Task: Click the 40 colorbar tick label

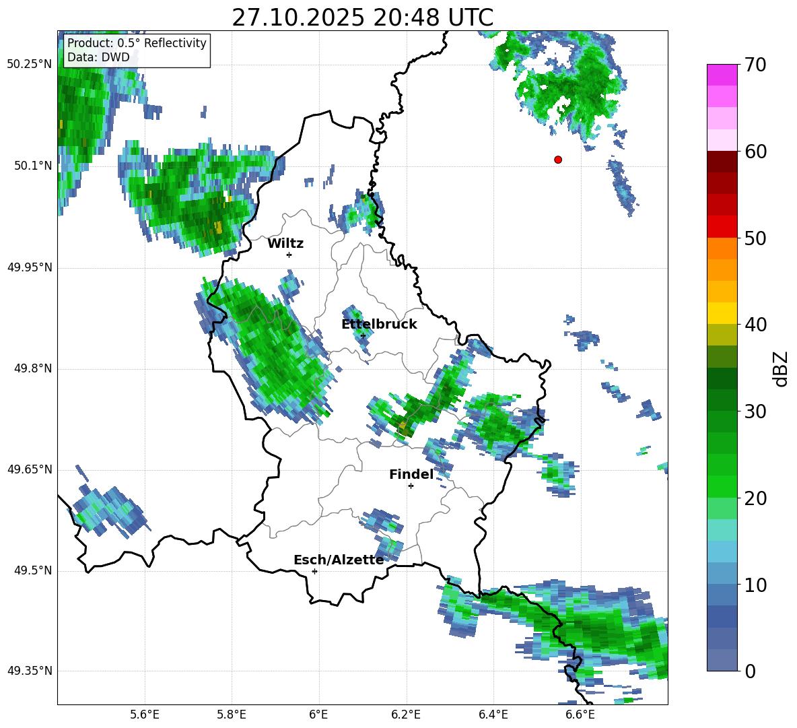Action: [755, 325]
